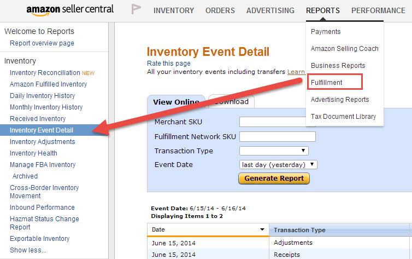The height and width of the screenshot is (259, 412).
Task: Open Manage FBA Inventory report
Action: click(43, 165)
